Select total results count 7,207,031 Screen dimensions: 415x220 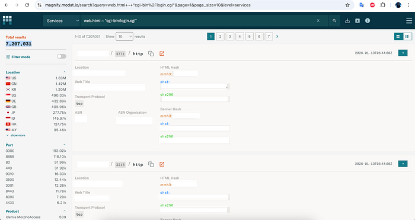[18, 44]
